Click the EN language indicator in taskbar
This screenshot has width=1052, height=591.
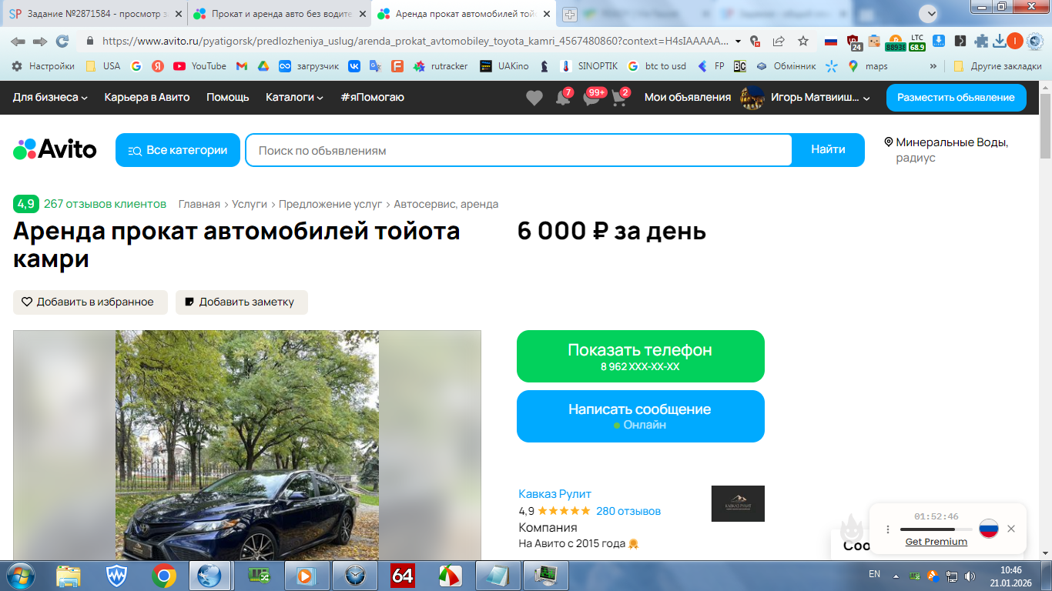874,574
